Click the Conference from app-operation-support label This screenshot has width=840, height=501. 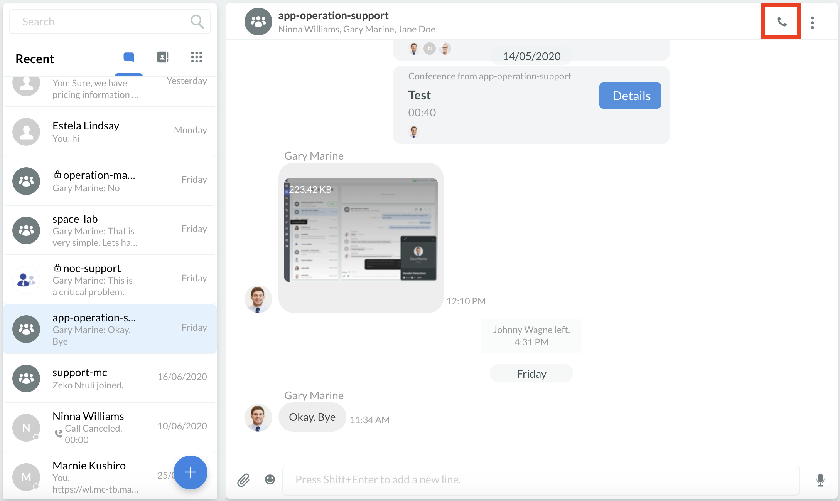coord(489,76)
